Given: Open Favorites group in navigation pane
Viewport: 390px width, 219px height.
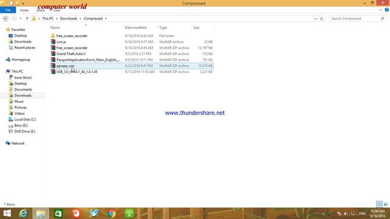Looking at the screenshot, I should point(18,30).
